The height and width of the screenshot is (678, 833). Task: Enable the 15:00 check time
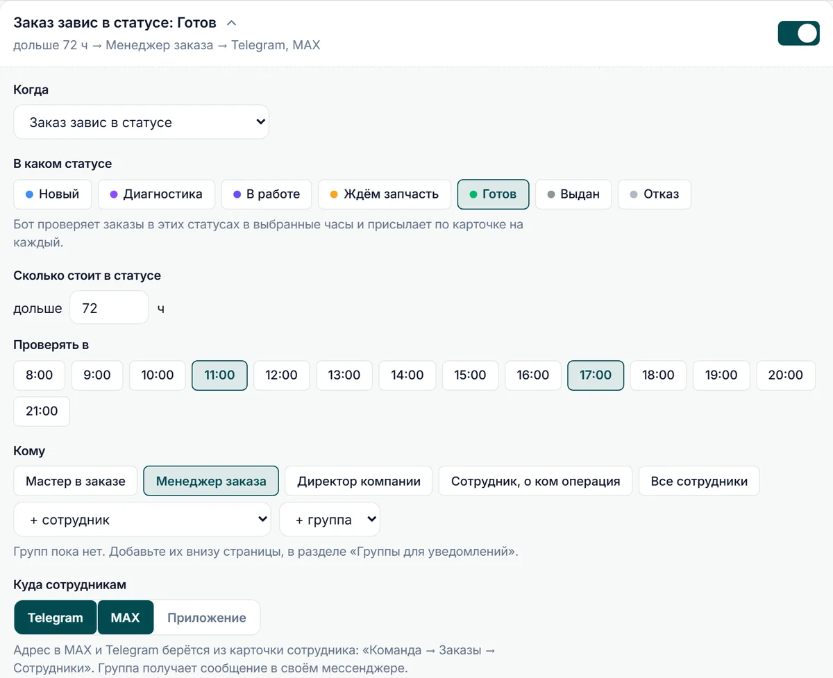470,375
